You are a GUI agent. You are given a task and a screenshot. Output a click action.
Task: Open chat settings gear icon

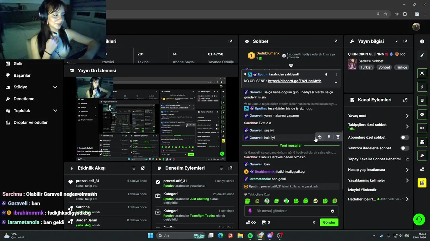(314, 222)
